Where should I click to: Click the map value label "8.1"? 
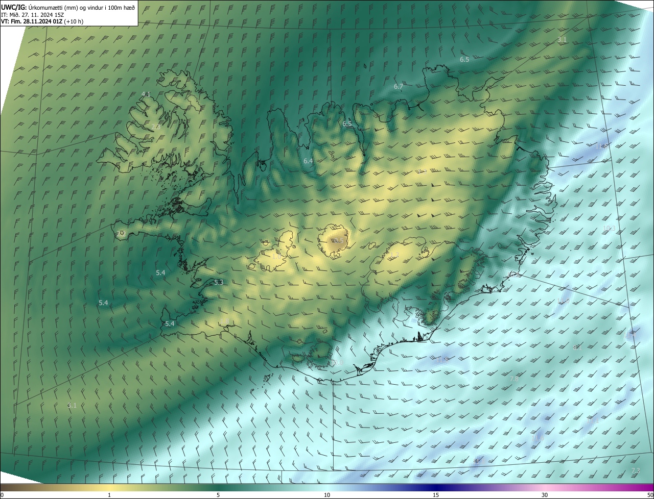click(577, 347)
